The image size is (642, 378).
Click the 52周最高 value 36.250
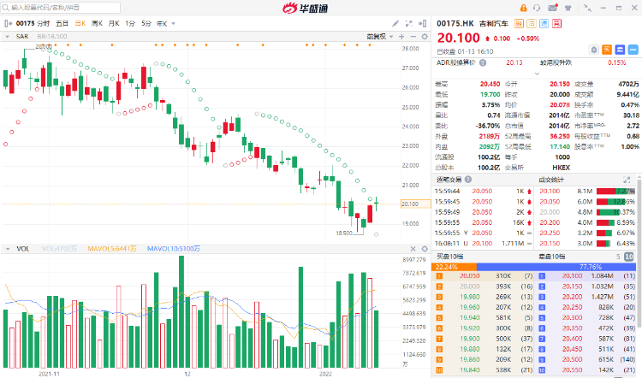coord(559,136)
